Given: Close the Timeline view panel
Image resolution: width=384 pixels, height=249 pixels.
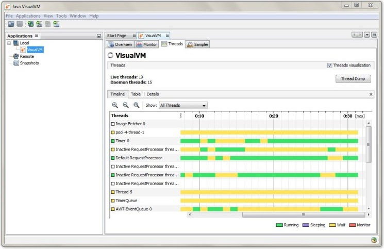Looking at the screenshot, I should (x=371, y=94).
